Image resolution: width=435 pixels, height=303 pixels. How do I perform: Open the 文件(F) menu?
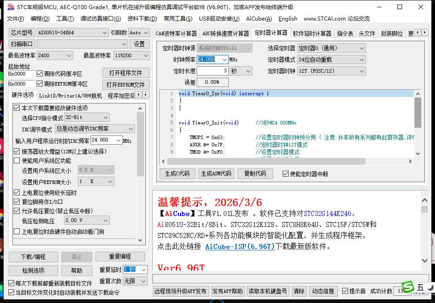pyautogui.click(x=15, y=19)
